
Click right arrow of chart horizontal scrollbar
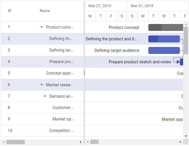pos(180,142)
